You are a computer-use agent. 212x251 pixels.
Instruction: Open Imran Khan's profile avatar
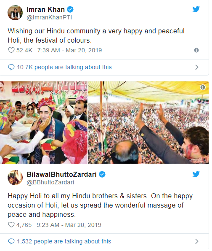coord(15,13)
